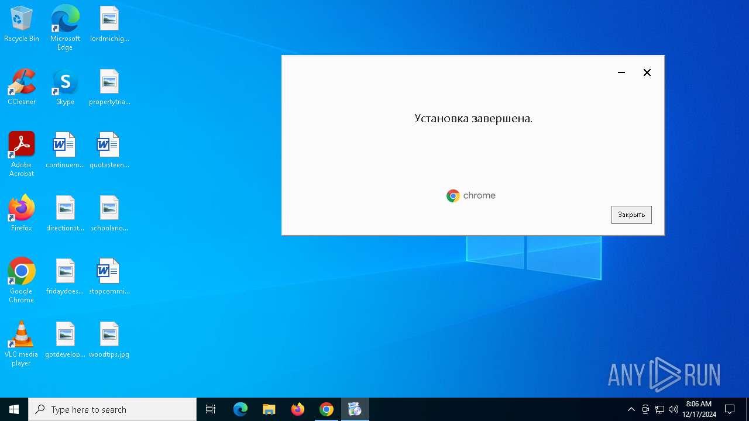Open the Firefox desktop shortcut
Image resolution: width=749 pixels, height=421 pixels.
[22, 214]
